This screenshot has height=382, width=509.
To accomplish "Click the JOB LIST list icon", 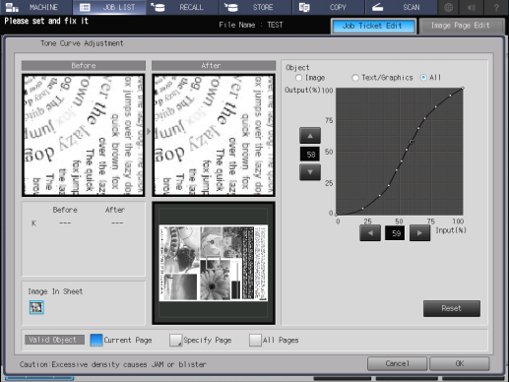I will [x=85, y=7].
